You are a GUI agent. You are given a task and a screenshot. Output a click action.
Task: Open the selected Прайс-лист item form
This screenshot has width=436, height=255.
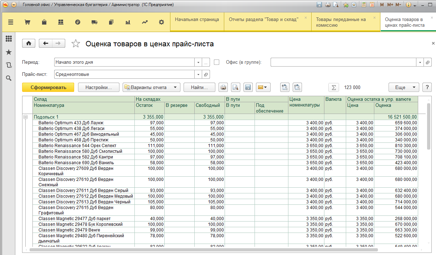(206, 74)
